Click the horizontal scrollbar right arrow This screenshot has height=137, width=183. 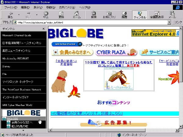[x=177, y=130]
